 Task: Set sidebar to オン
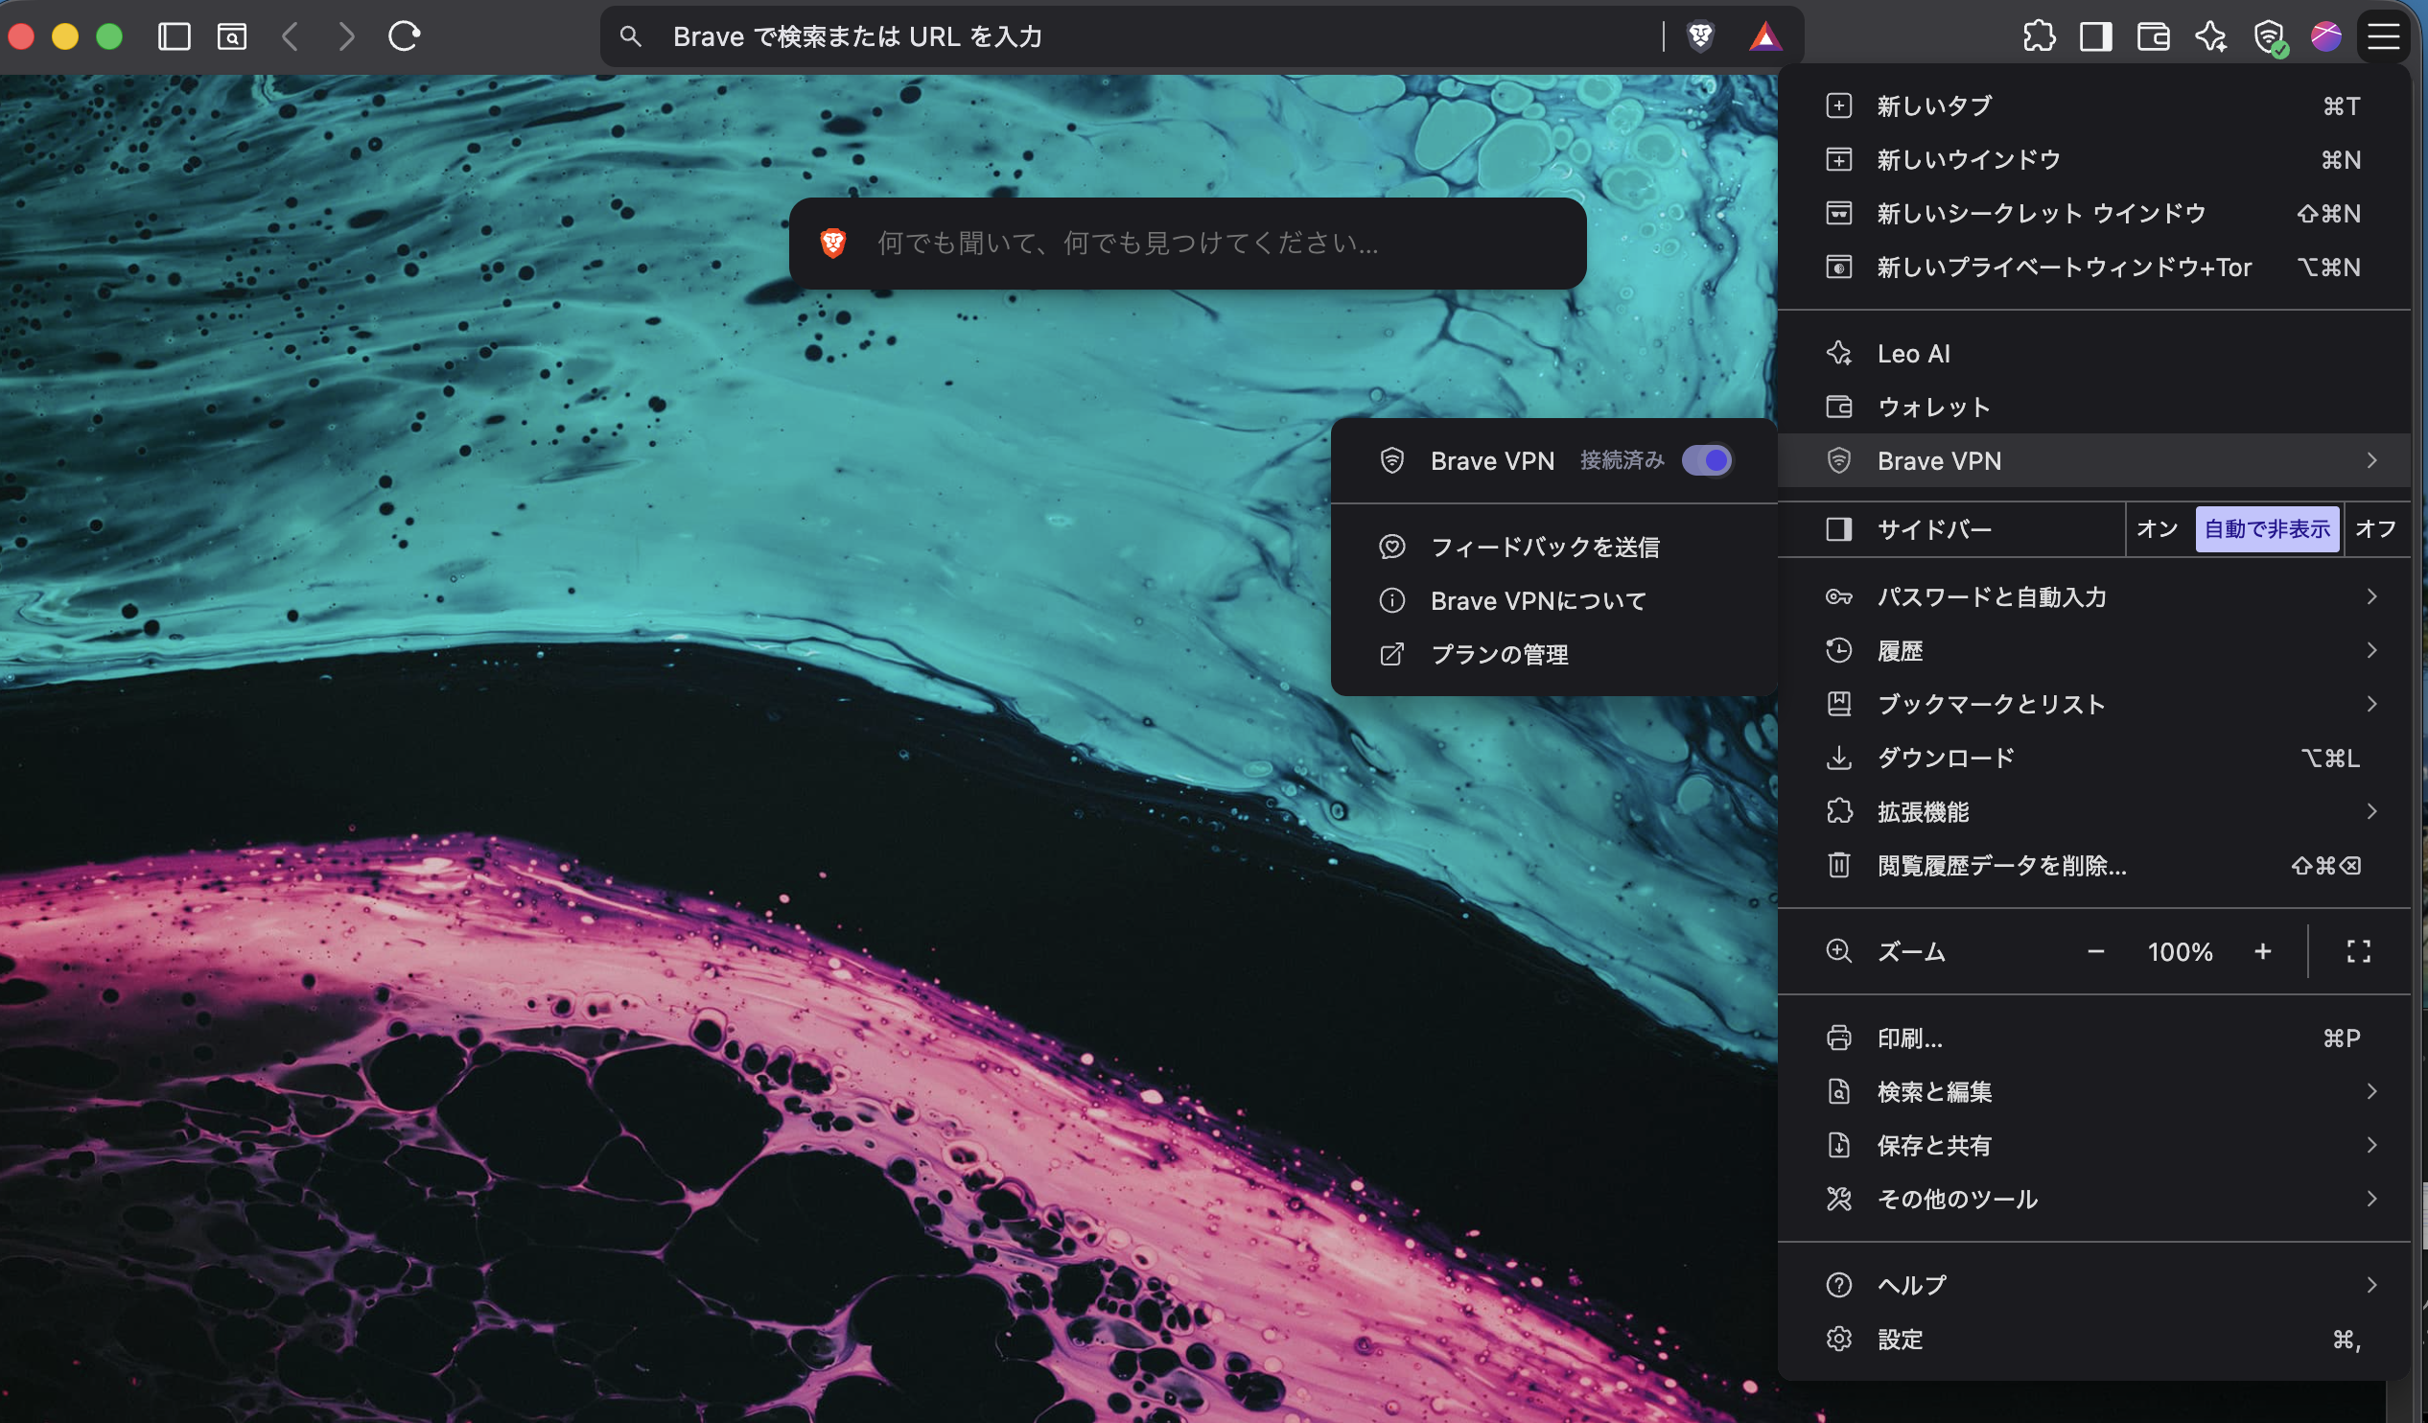click(x=2159, y=529)
